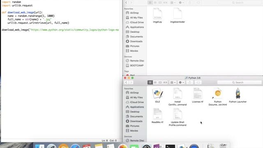Switch Python 3.6 window to Cover Flow view
263x148 pixels.
(165, 82)
